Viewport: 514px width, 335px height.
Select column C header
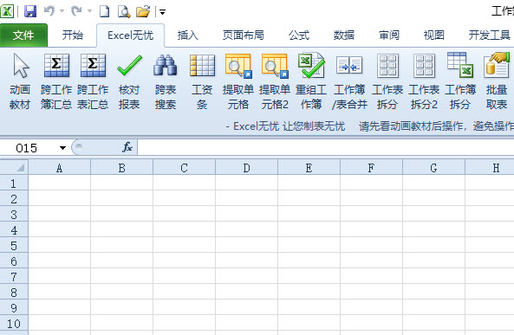tap(185, 168)
